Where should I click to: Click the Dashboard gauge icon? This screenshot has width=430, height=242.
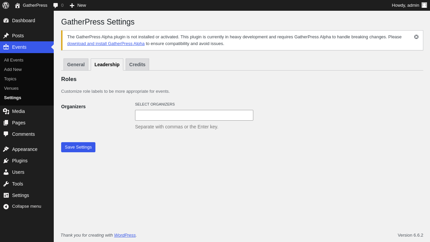[x=6, y=21]
